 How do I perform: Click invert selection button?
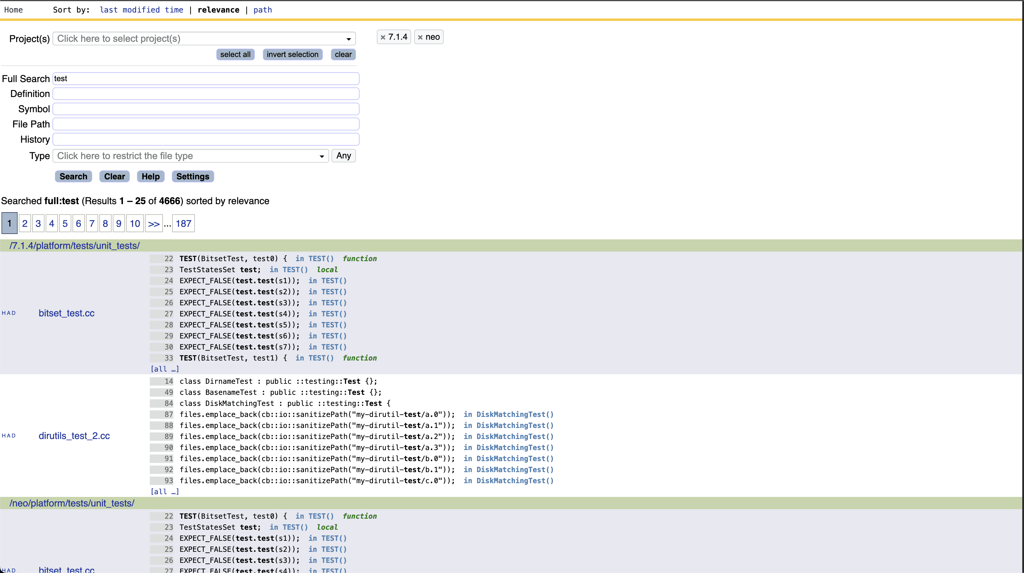(292, 55)
